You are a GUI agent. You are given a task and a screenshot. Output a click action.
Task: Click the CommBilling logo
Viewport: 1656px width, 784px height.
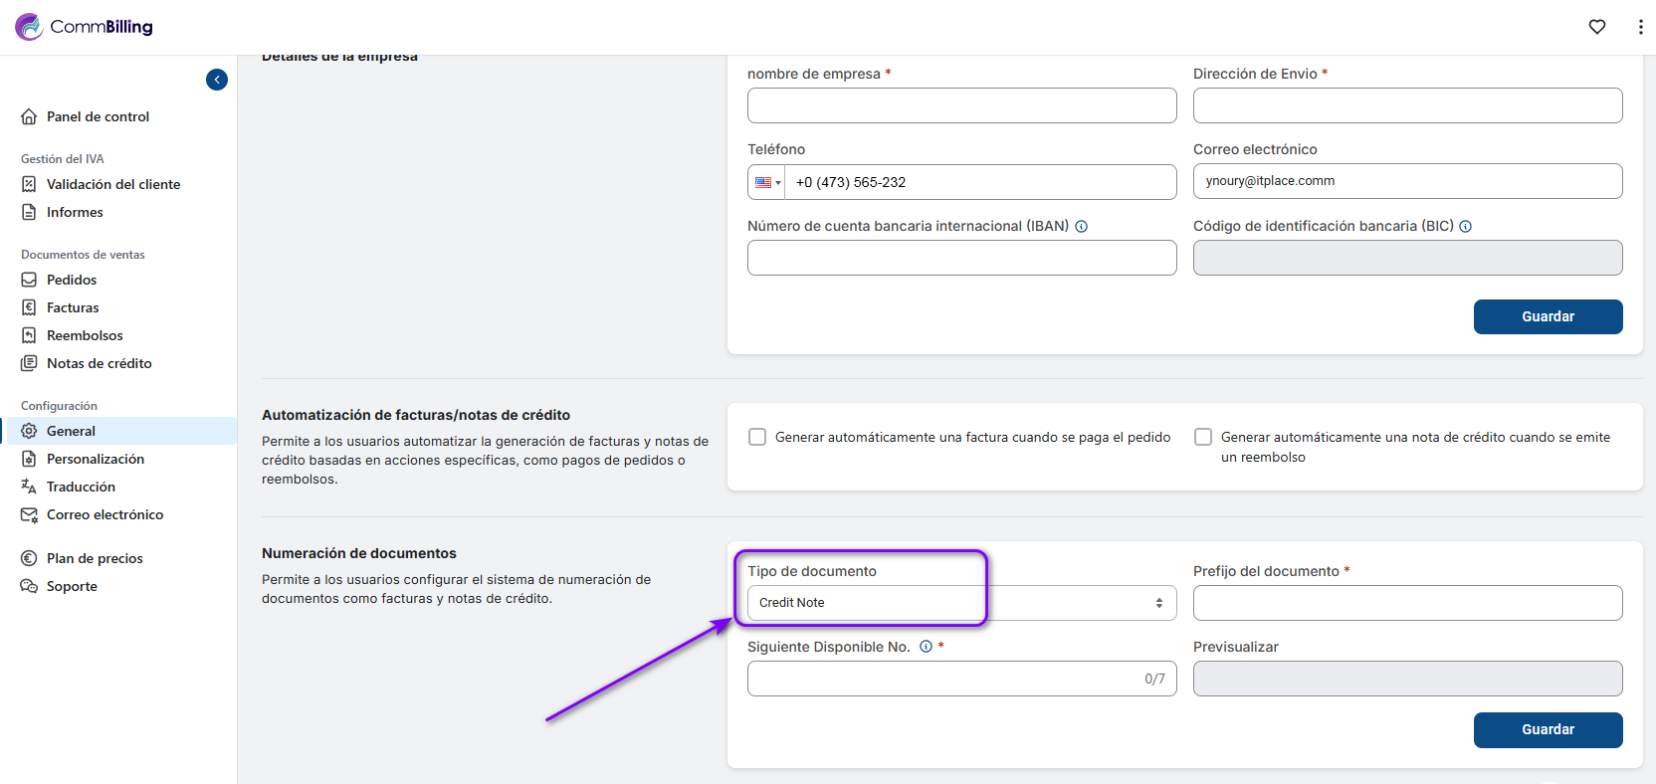tap(85, 27)
